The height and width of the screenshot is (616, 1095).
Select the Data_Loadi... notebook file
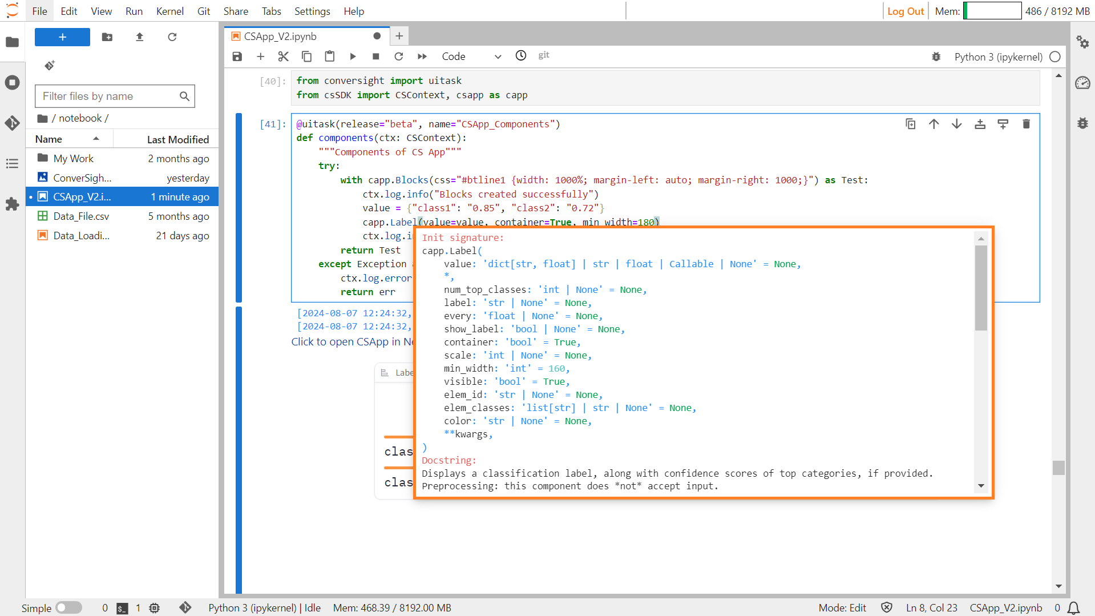click(123, 235)
